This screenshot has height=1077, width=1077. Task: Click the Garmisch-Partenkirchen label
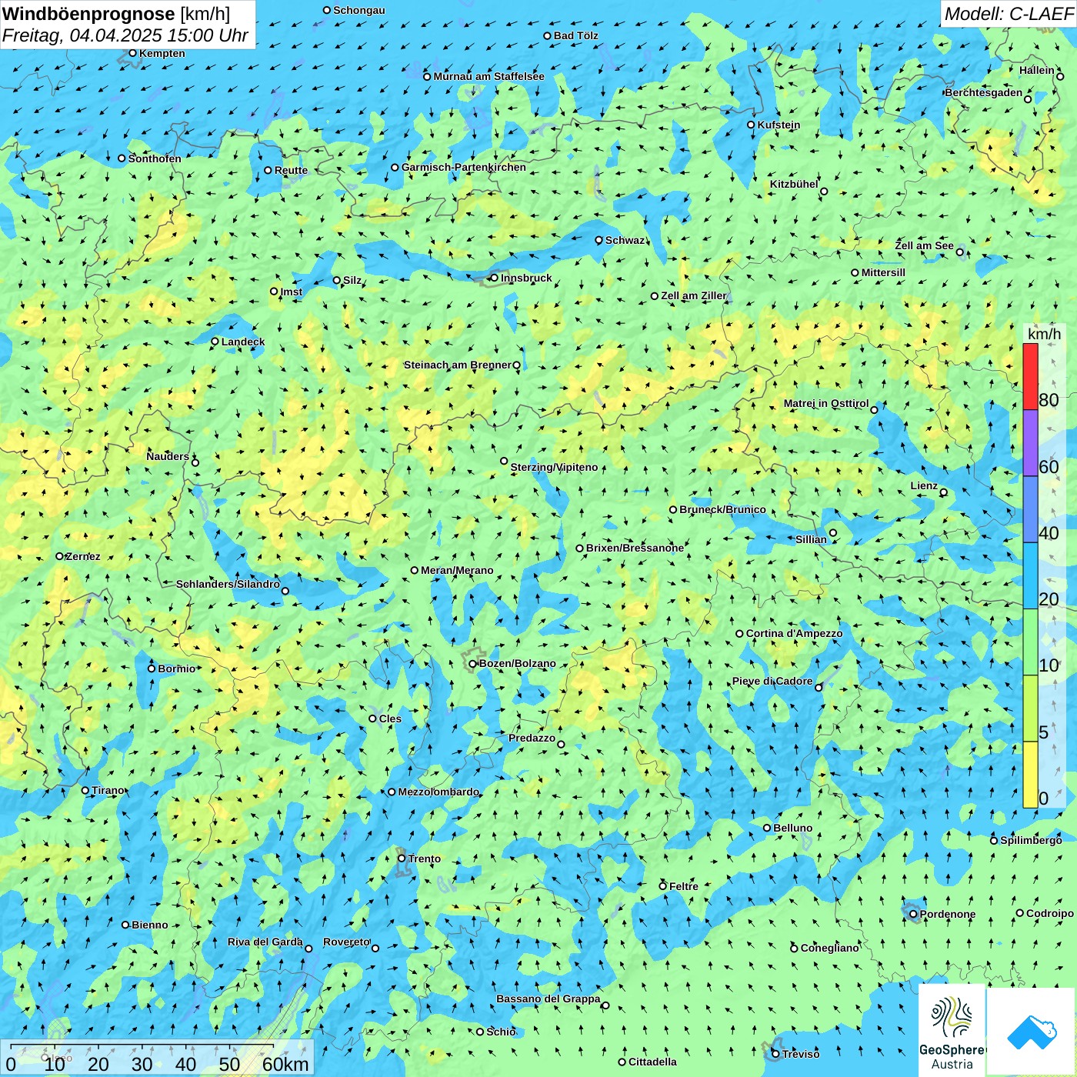[x=464, y=167]
